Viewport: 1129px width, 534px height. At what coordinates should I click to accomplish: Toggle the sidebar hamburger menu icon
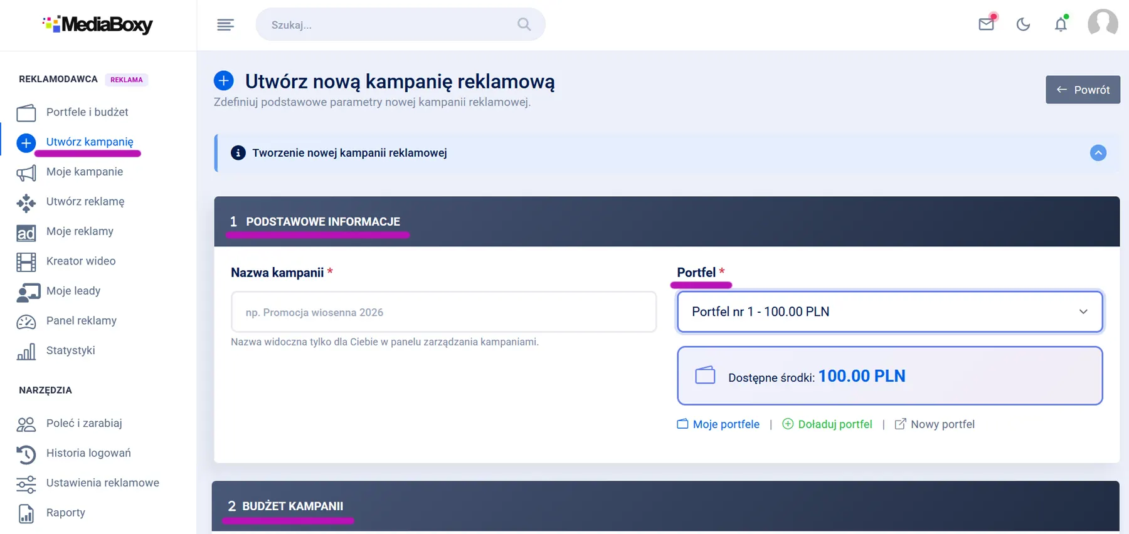click(x=225, y=24)
